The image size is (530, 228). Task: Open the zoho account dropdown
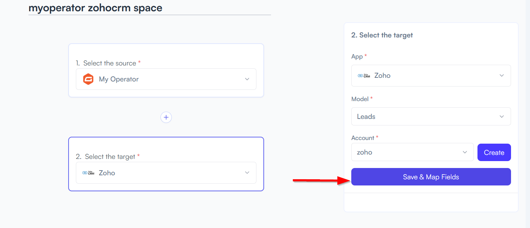pos(412,152)
